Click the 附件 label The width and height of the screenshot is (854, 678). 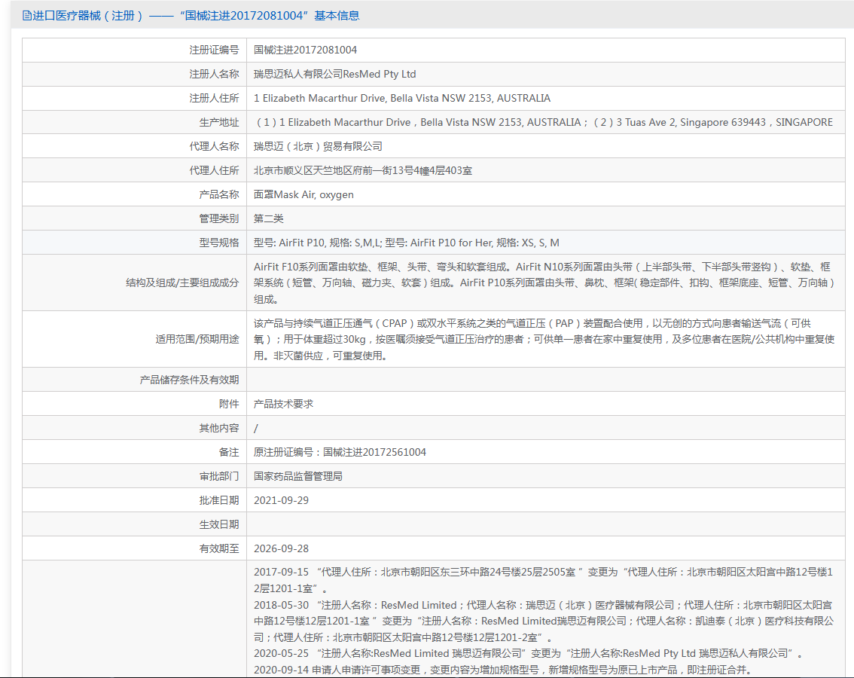coord(229,404)
